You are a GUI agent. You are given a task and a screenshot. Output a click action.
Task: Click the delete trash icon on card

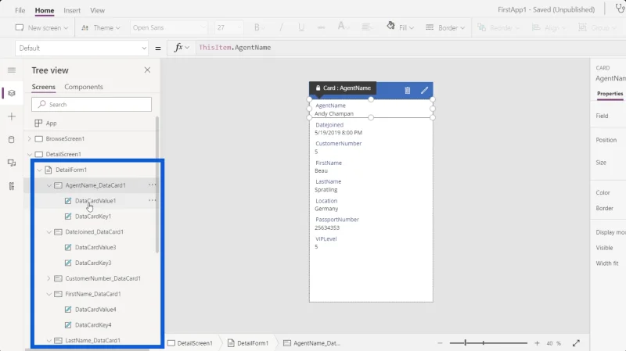coord(407,91)
